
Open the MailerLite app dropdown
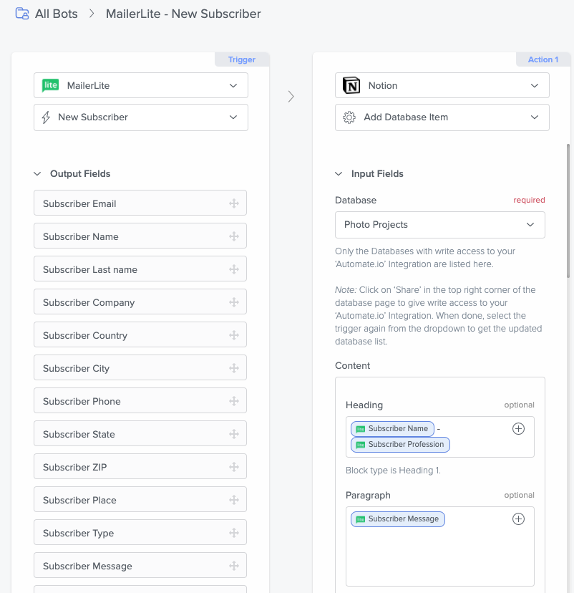click(x=141, y=85)
